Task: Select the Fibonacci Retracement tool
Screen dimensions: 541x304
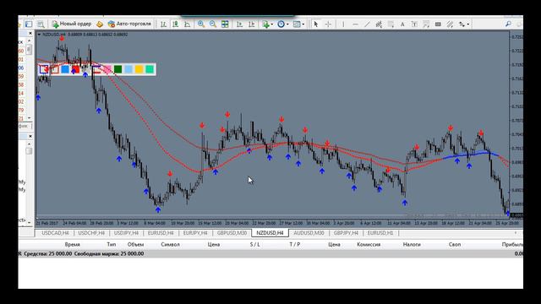Action: tap(391, 24)
